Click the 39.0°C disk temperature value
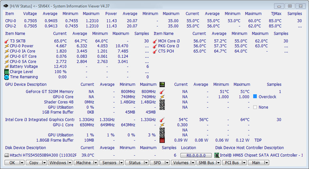This screenshot has width=309, height=169. pyautogui.click(x=88, y=155)
